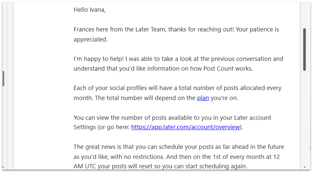Click the text "AM UTC"
The image size is (313, 173).
[85, 167]
